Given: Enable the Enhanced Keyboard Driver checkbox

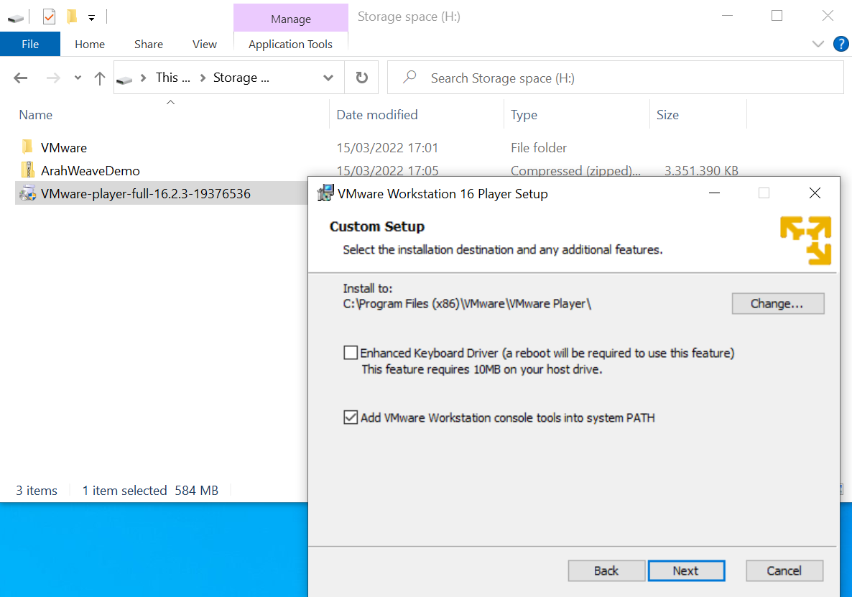Looking at the screenshot, I should point(351,353).
